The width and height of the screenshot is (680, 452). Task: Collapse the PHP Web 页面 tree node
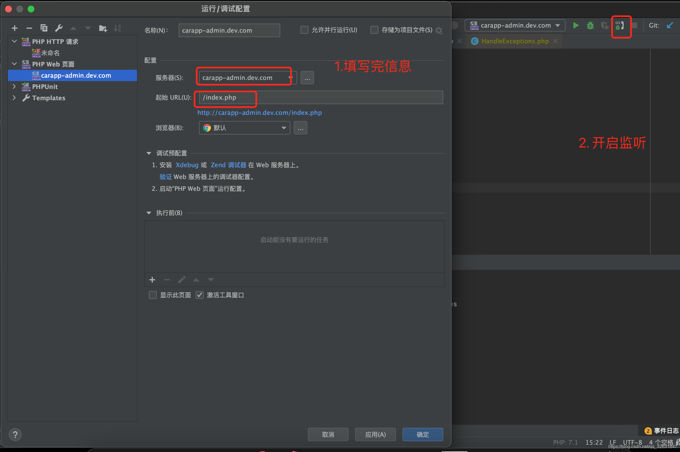(14, 64)
